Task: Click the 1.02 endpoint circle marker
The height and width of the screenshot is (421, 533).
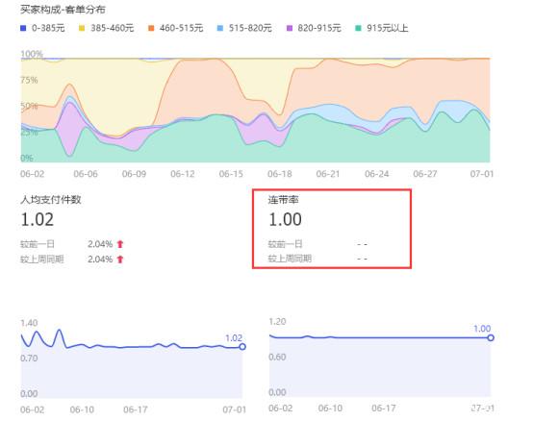Action: [x=242, y=347]
